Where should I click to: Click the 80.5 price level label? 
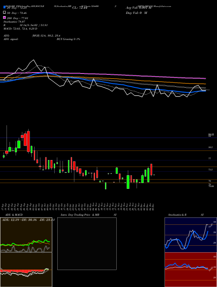210,147
